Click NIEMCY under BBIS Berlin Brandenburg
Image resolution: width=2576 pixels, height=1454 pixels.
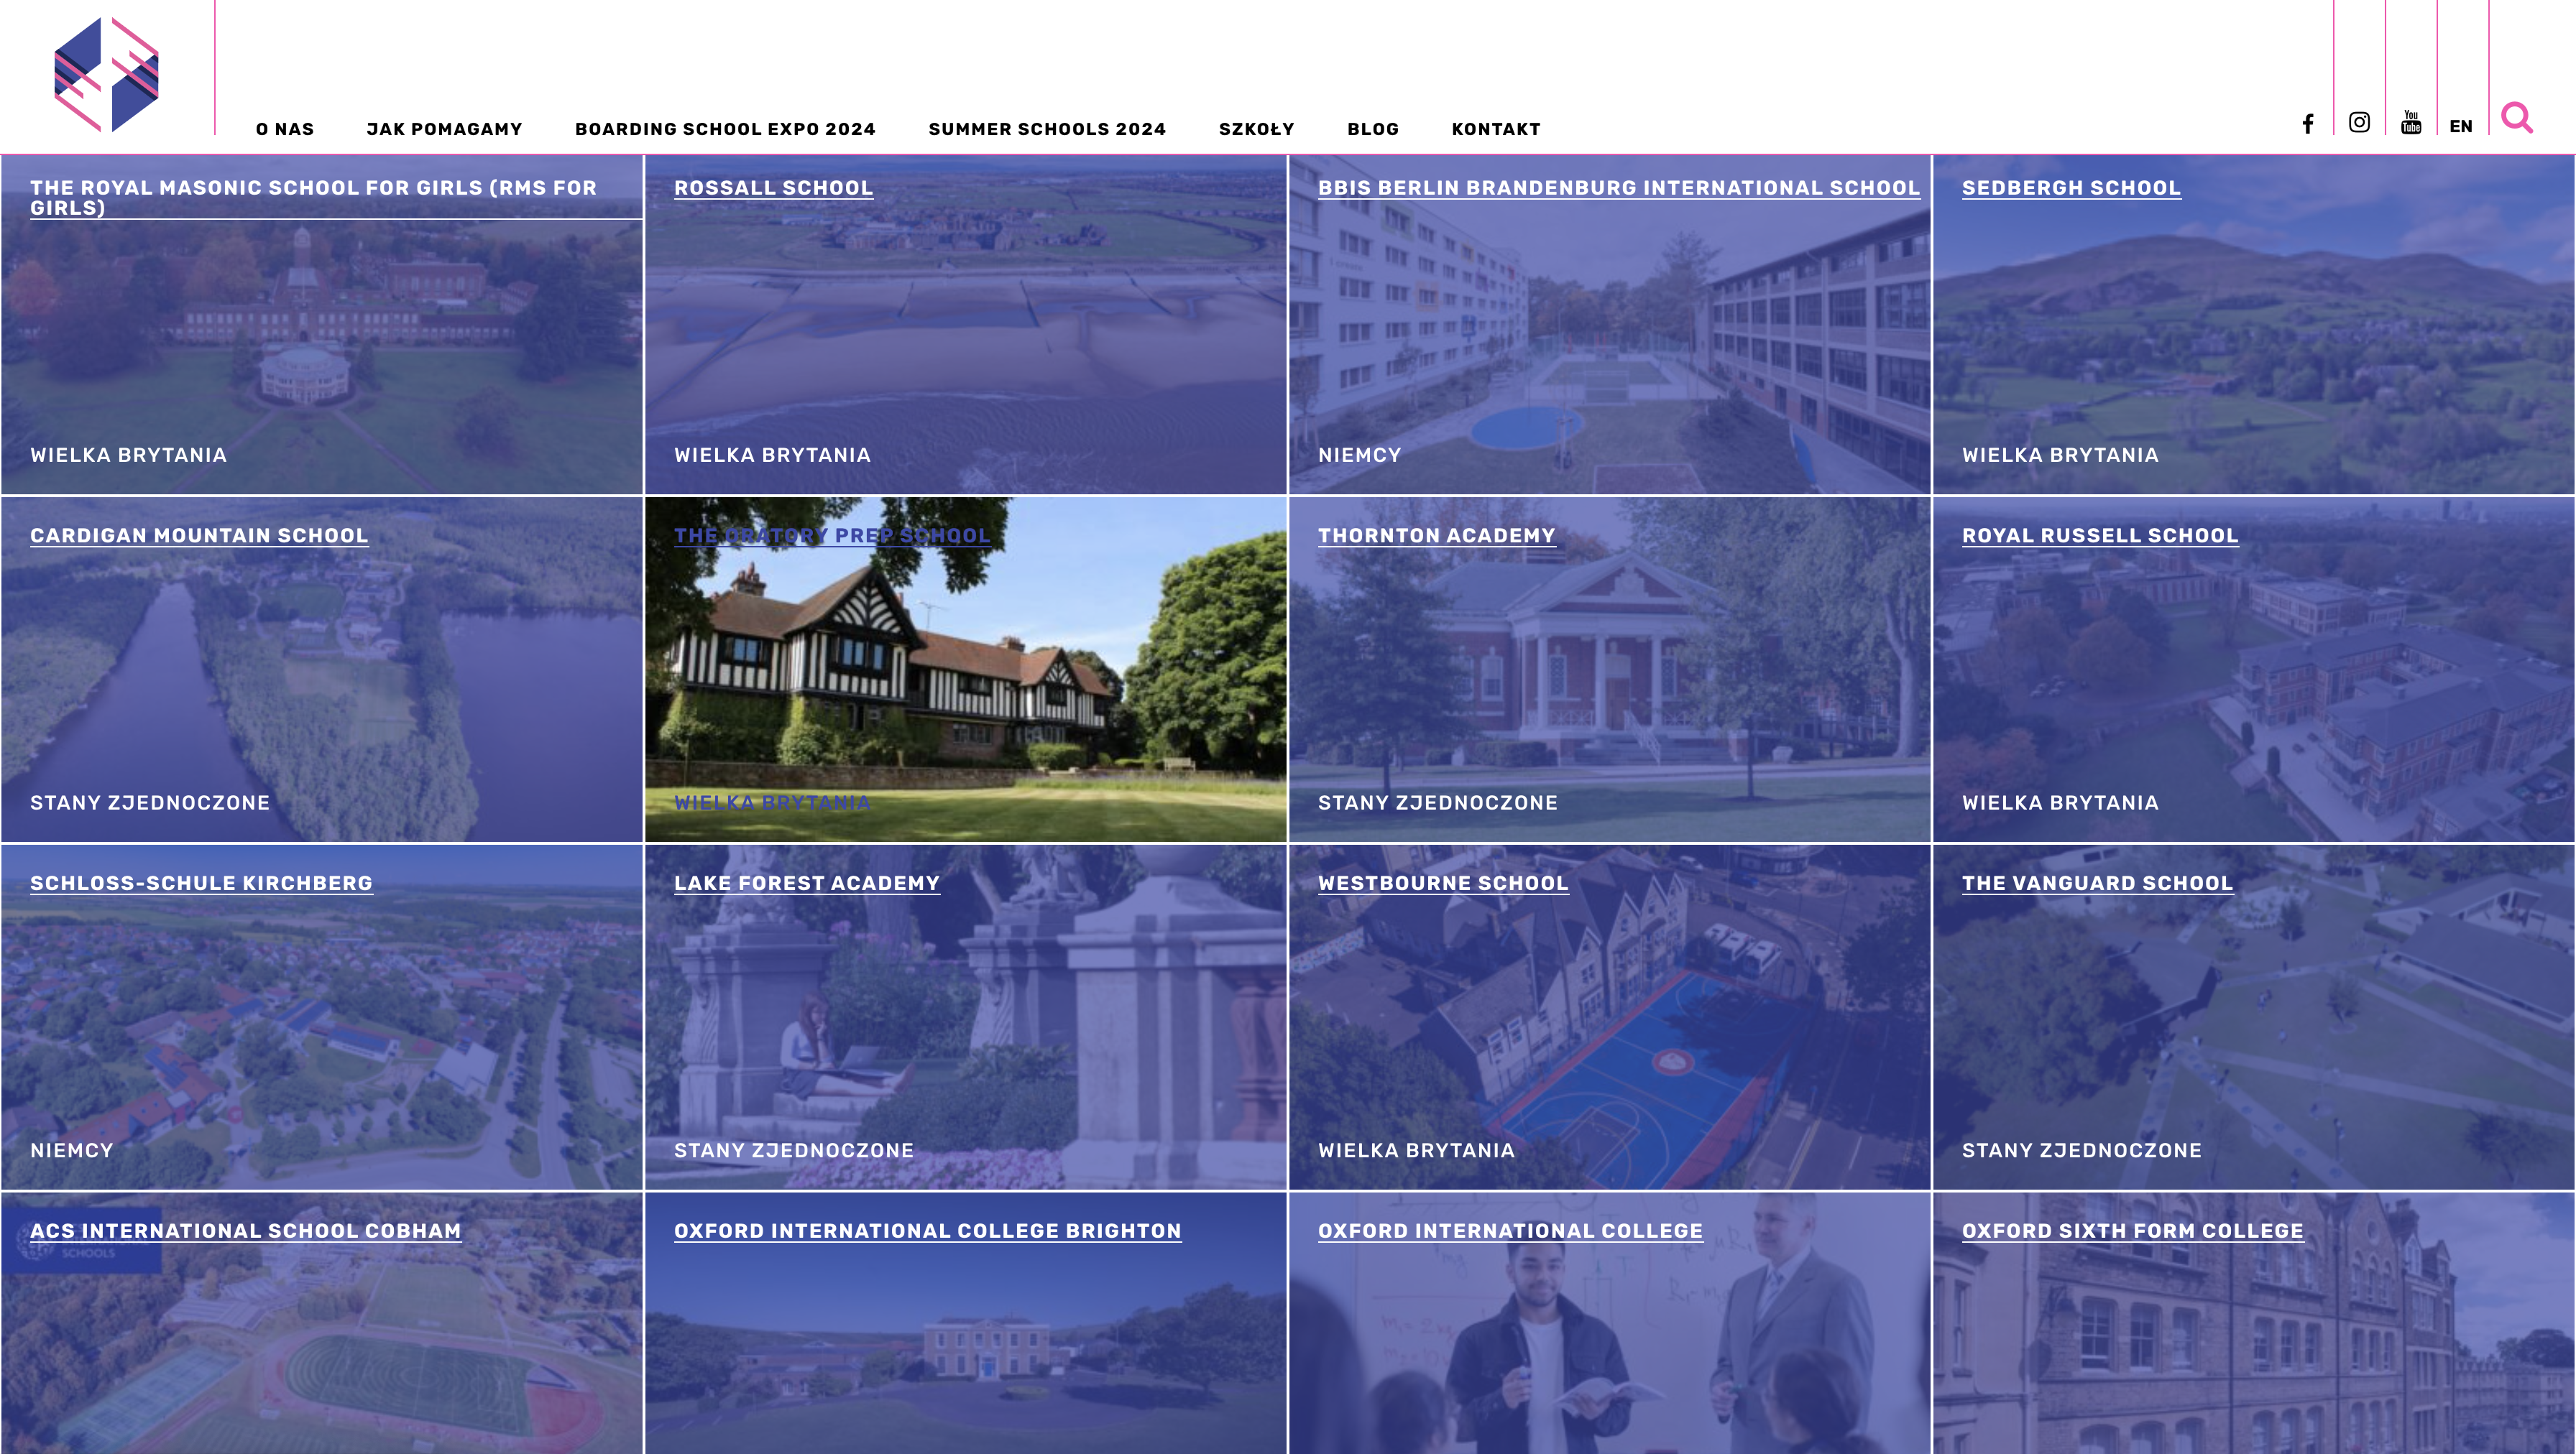click(x=1359, y=455)
